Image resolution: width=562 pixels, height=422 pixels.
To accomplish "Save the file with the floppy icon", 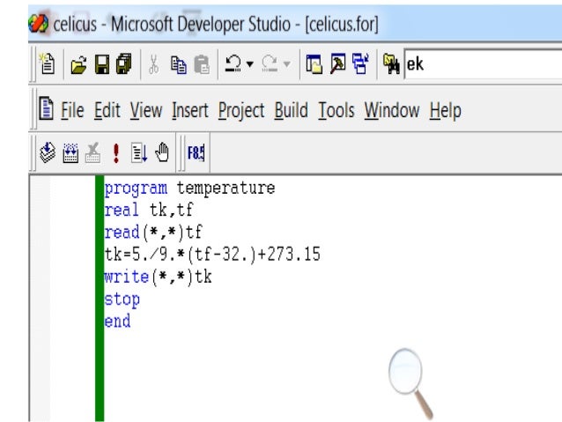I will pos(102,64).
